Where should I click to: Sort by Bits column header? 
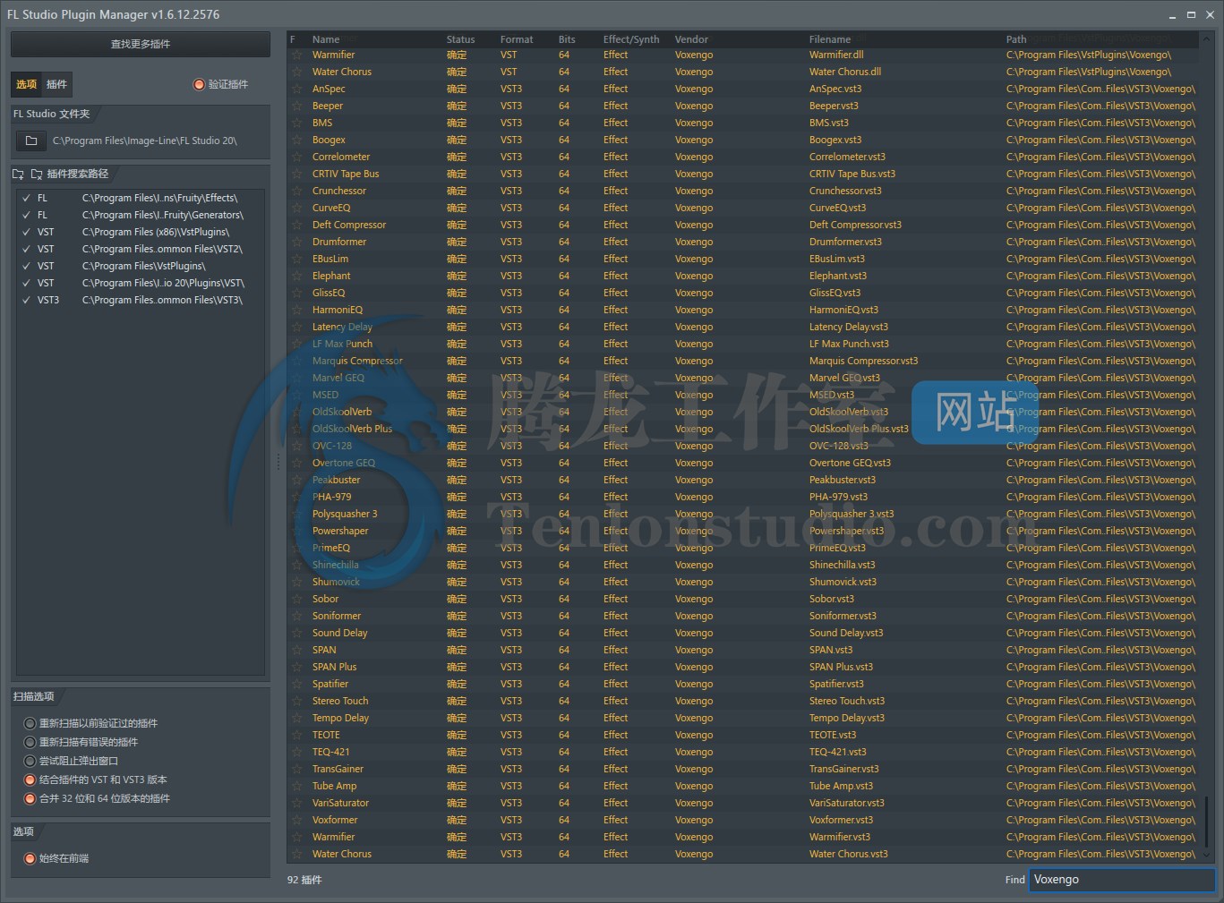(567, 39)
